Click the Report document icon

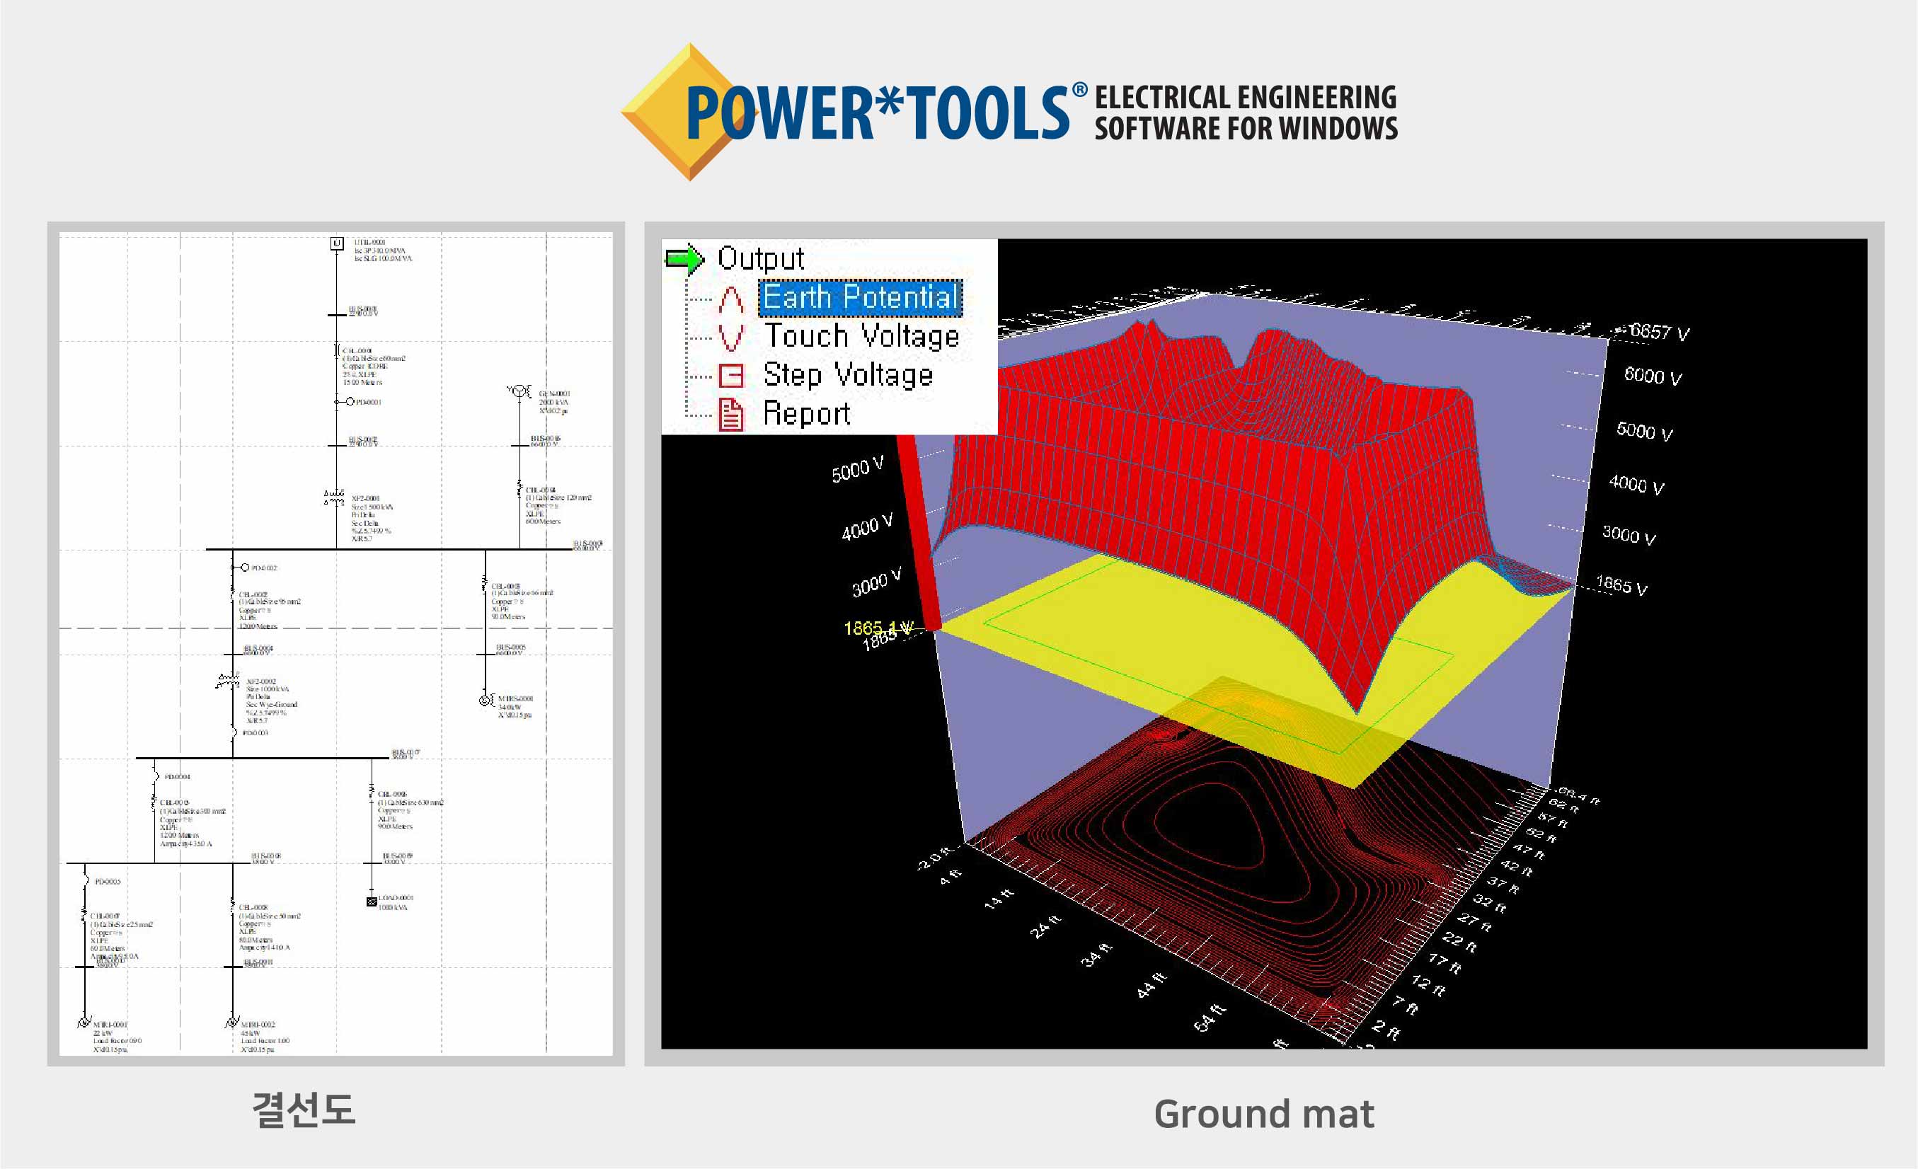tap(731, 414)
